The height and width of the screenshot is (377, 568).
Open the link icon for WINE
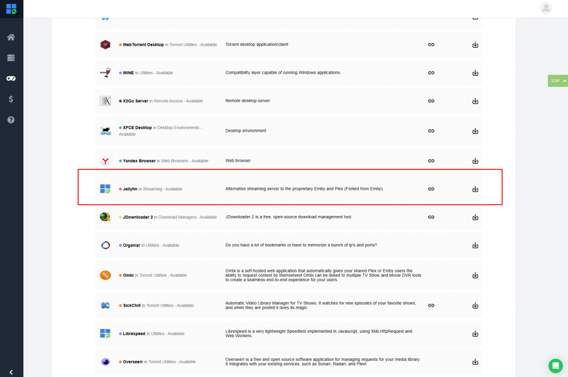click(431, 73)
